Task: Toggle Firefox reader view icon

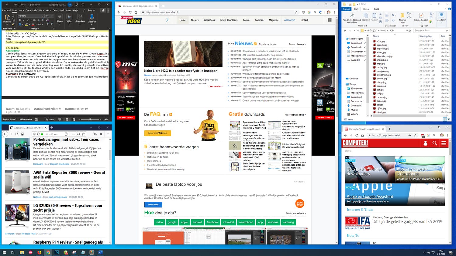Action: tap(66, 134)
